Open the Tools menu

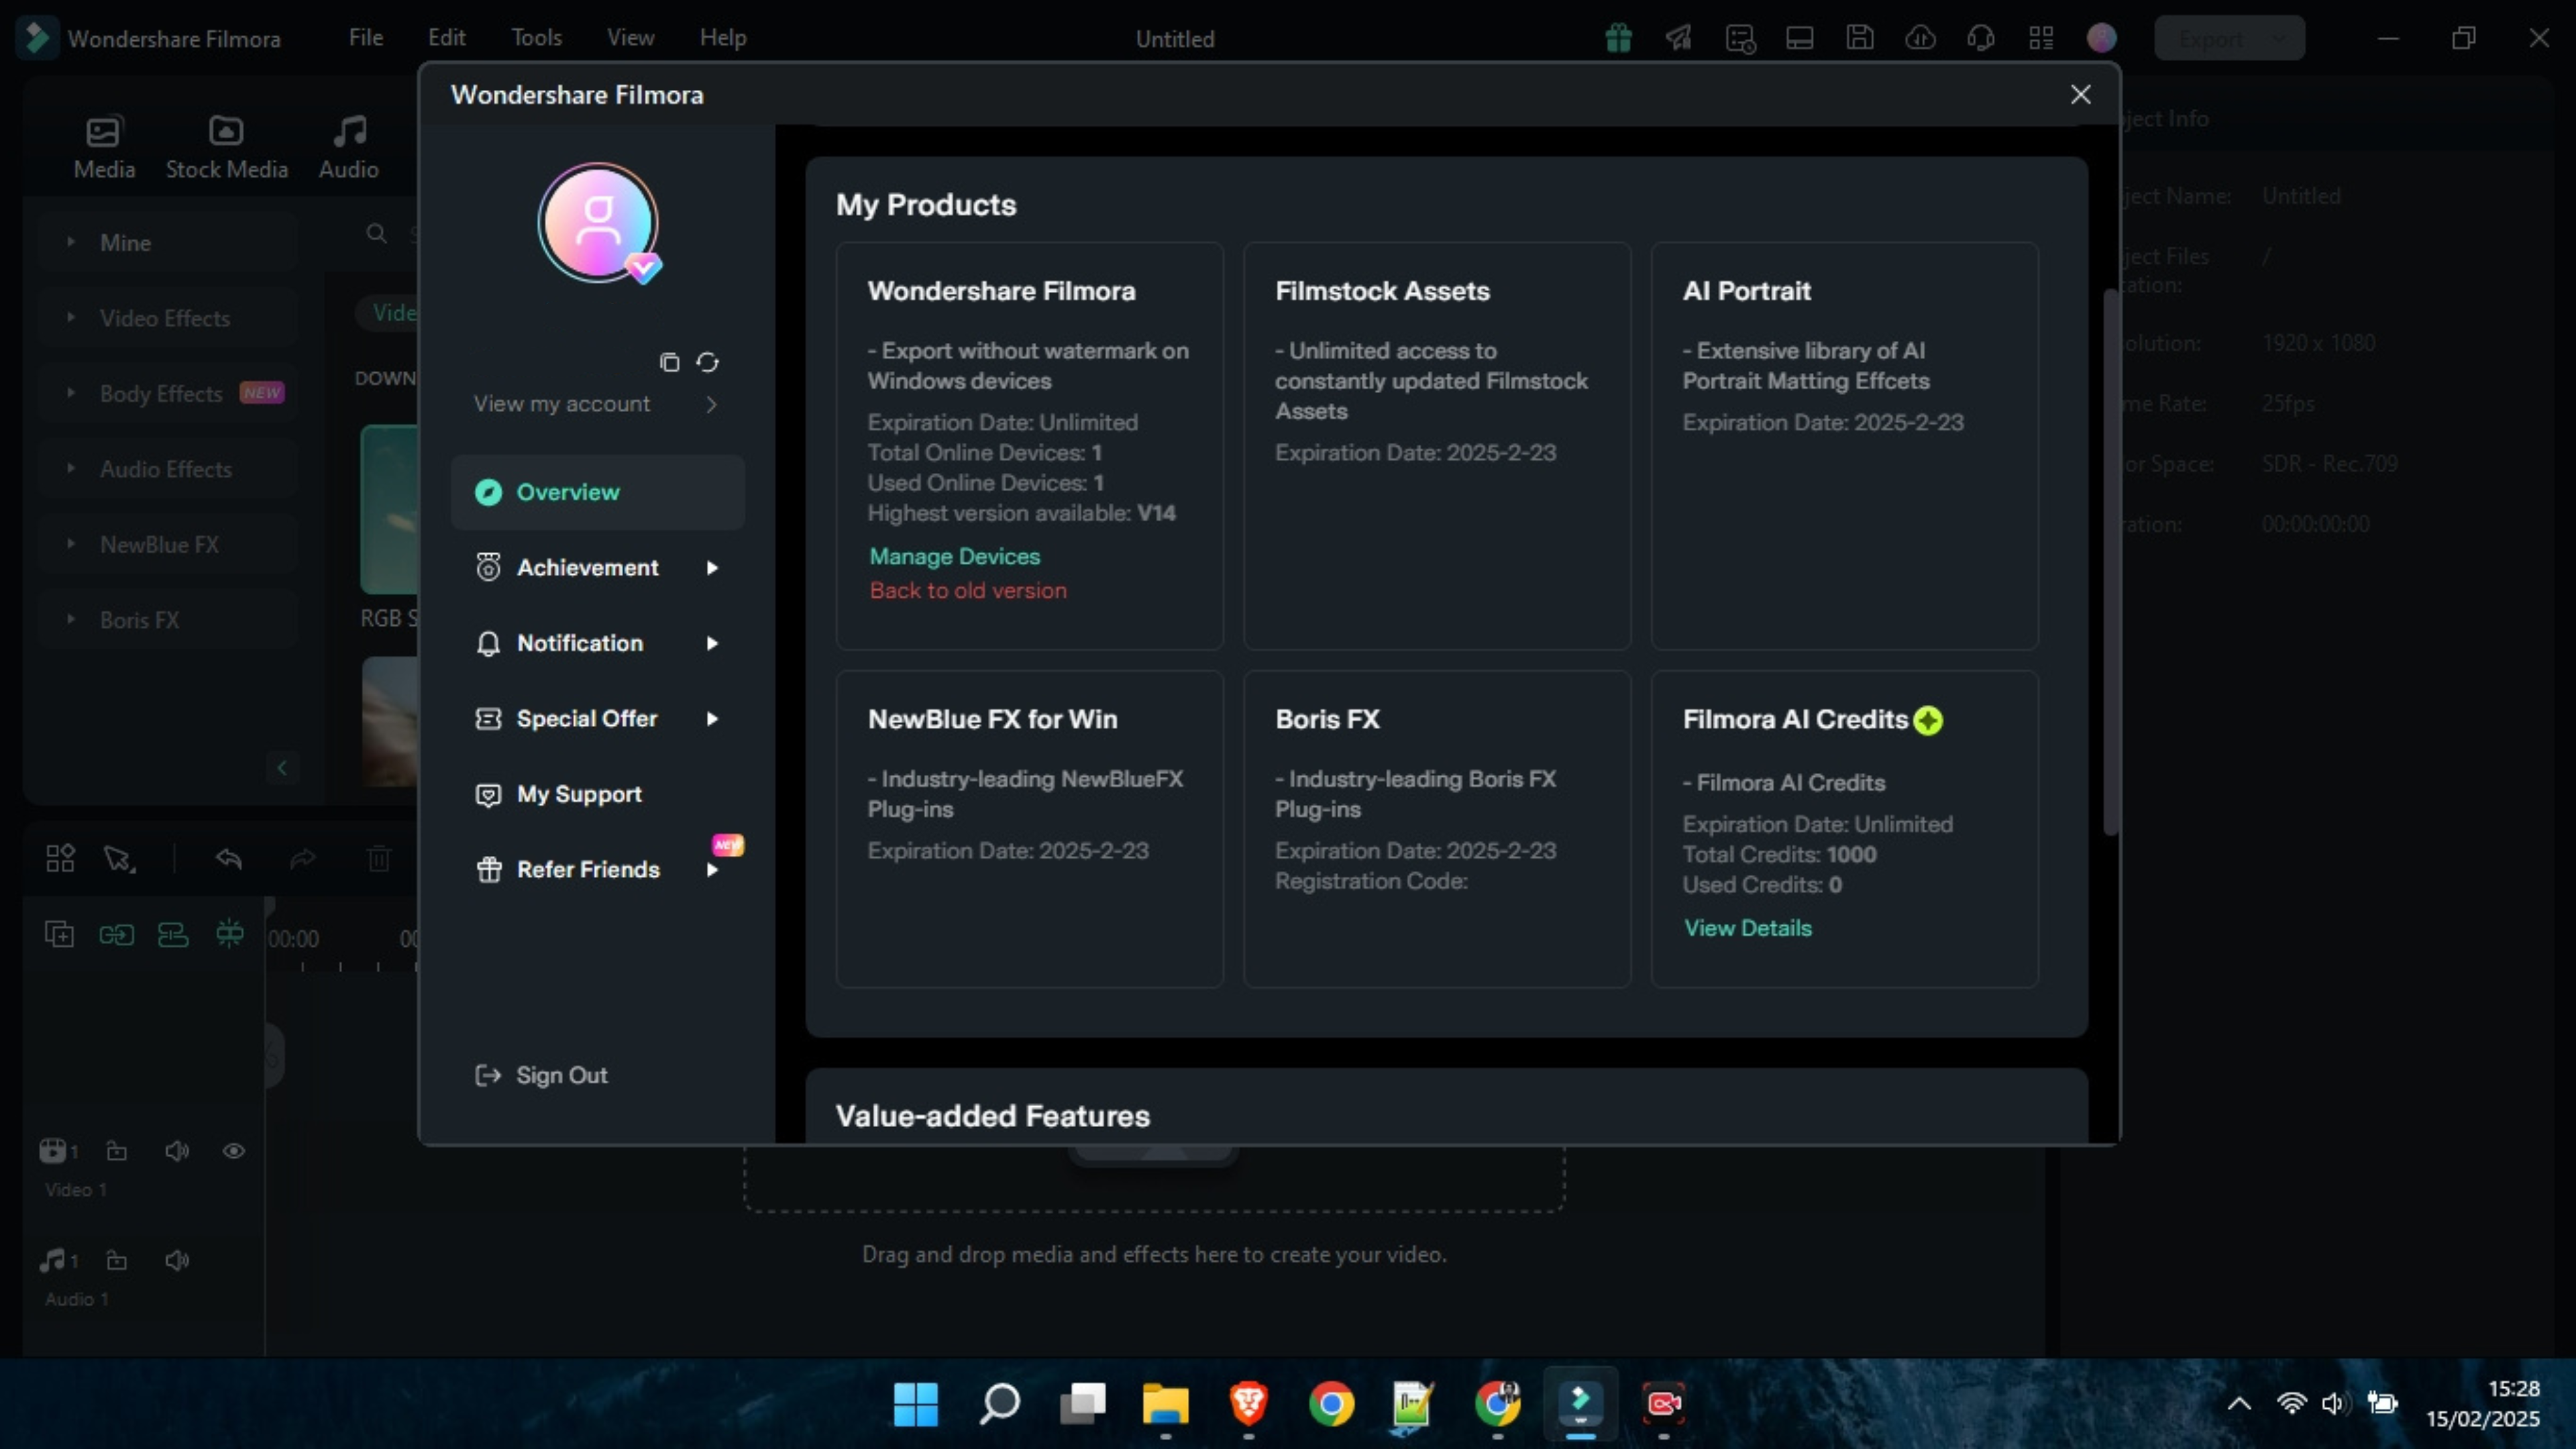pyautogui.click(x=536, y=38)
